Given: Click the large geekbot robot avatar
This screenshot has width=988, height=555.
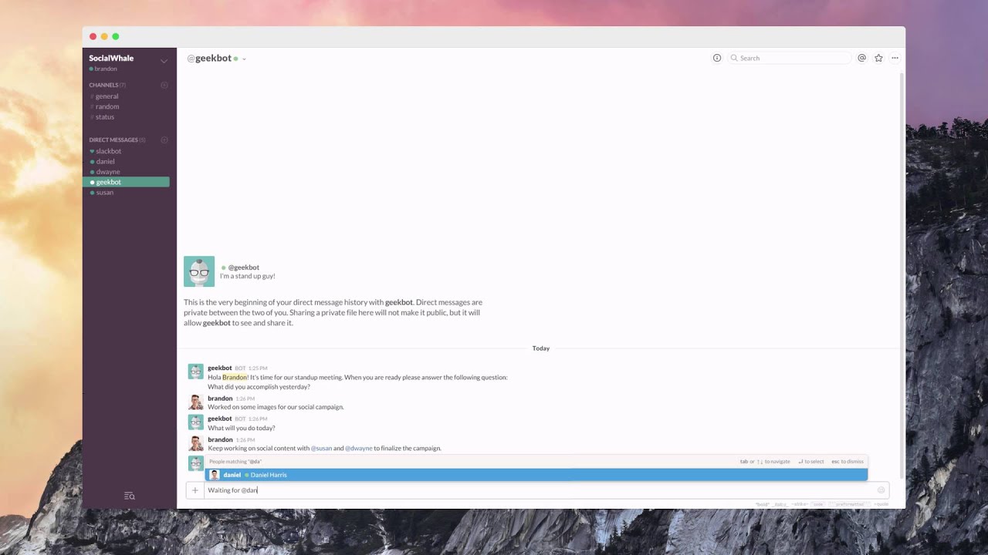Looking at the screenshot, I should pyautogui.click(x=199, y=271).
